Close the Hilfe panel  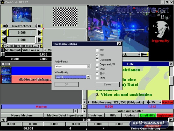(171, 64)
